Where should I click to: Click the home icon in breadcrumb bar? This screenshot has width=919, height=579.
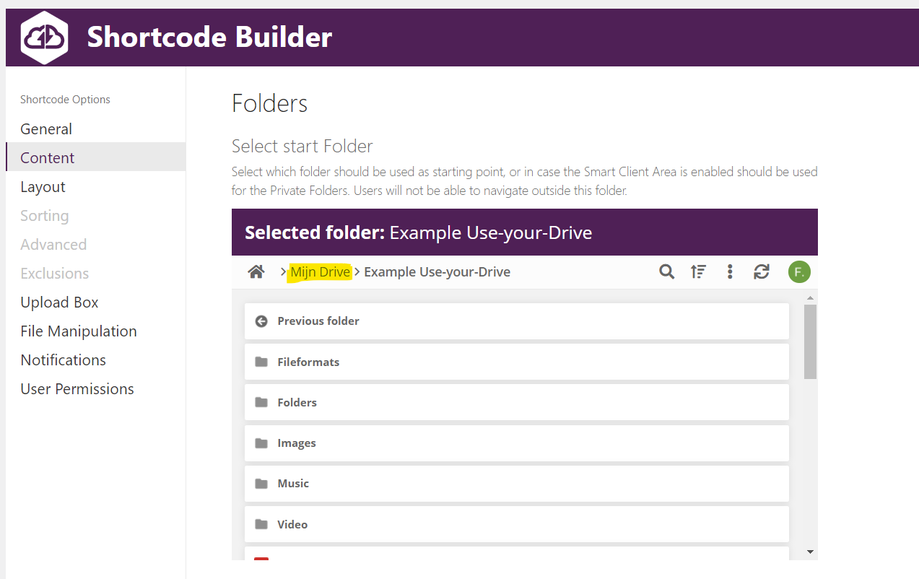tap(256, 272)
